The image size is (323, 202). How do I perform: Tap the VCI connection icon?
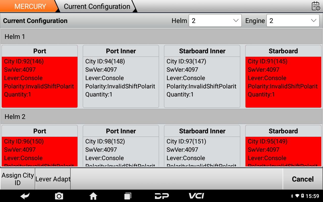[x=196, y=196]
